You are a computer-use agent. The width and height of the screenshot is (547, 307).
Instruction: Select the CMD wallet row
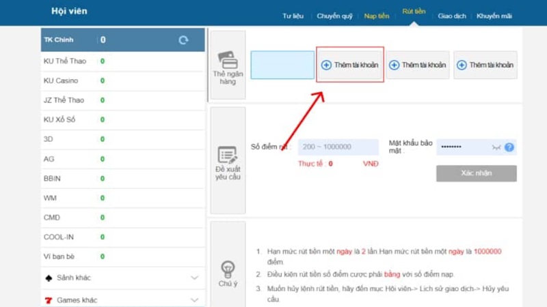coord(122,218)
